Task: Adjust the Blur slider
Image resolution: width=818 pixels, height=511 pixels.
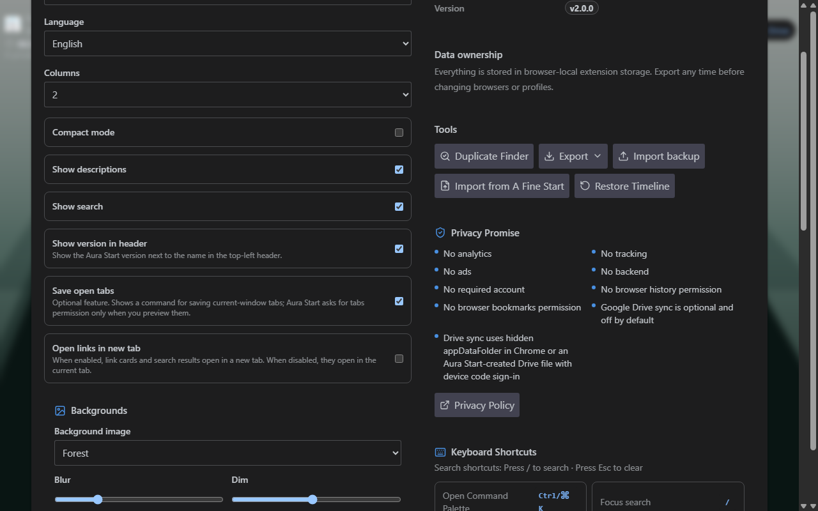Action: click(x=139, y=500)
